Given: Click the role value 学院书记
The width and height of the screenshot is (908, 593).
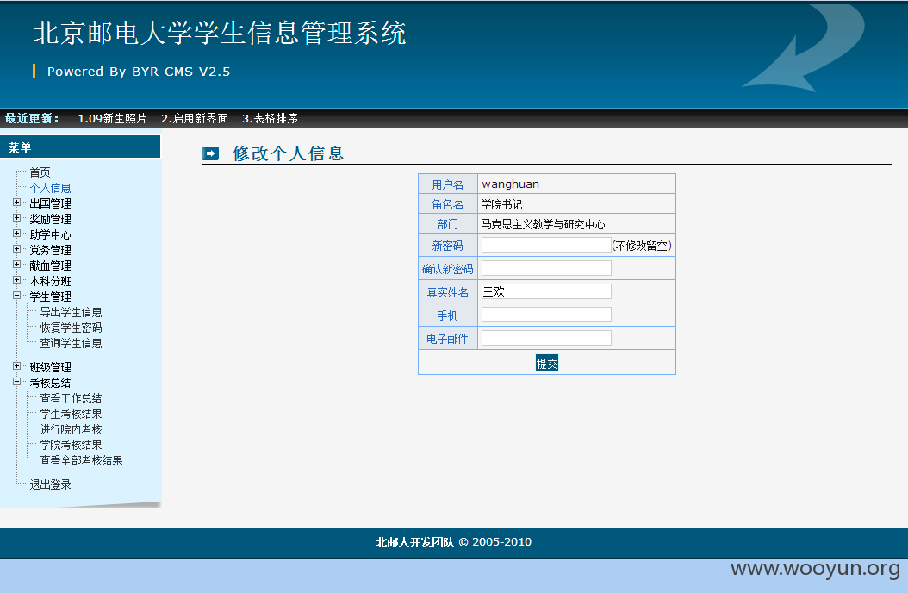Looking at the screenshot, I should coord(501,204).
